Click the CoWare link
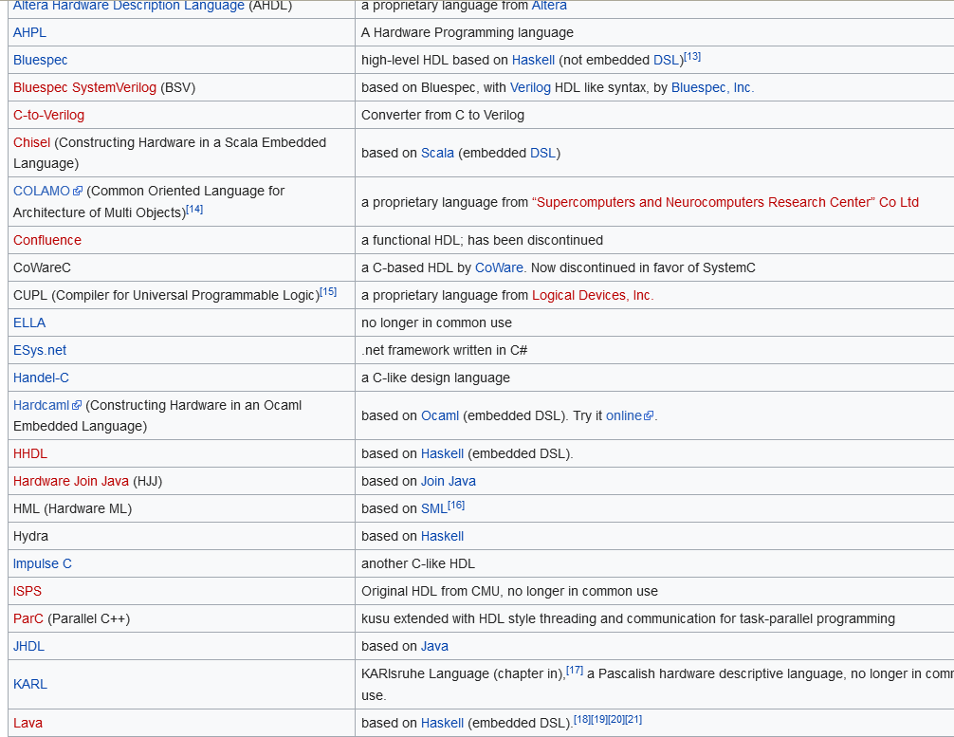The height and width of the screenshot is (737, 954). [x=499, y=267]
